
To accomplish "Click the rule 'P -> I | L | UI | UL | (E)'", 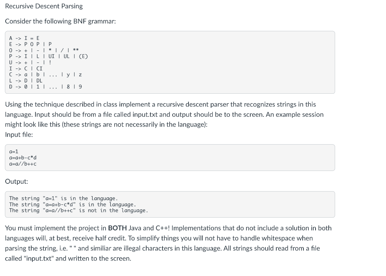I will click(x=49, y=56).
